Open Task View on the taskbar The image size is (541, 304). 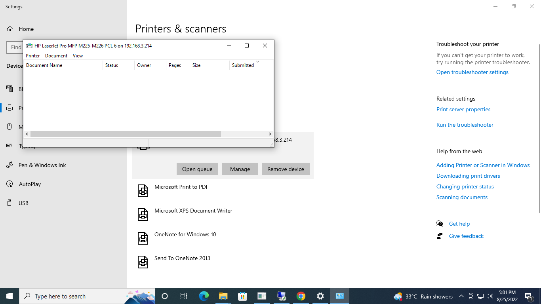184,296
